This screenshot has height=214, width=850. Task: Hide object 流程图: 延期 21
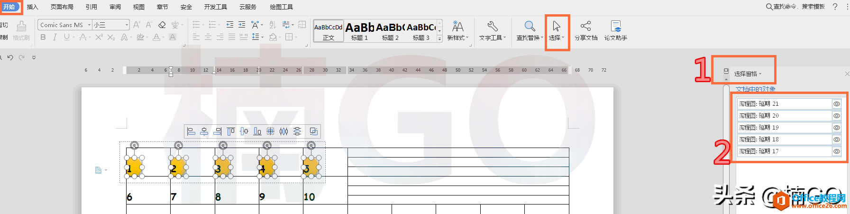[837, 103]
